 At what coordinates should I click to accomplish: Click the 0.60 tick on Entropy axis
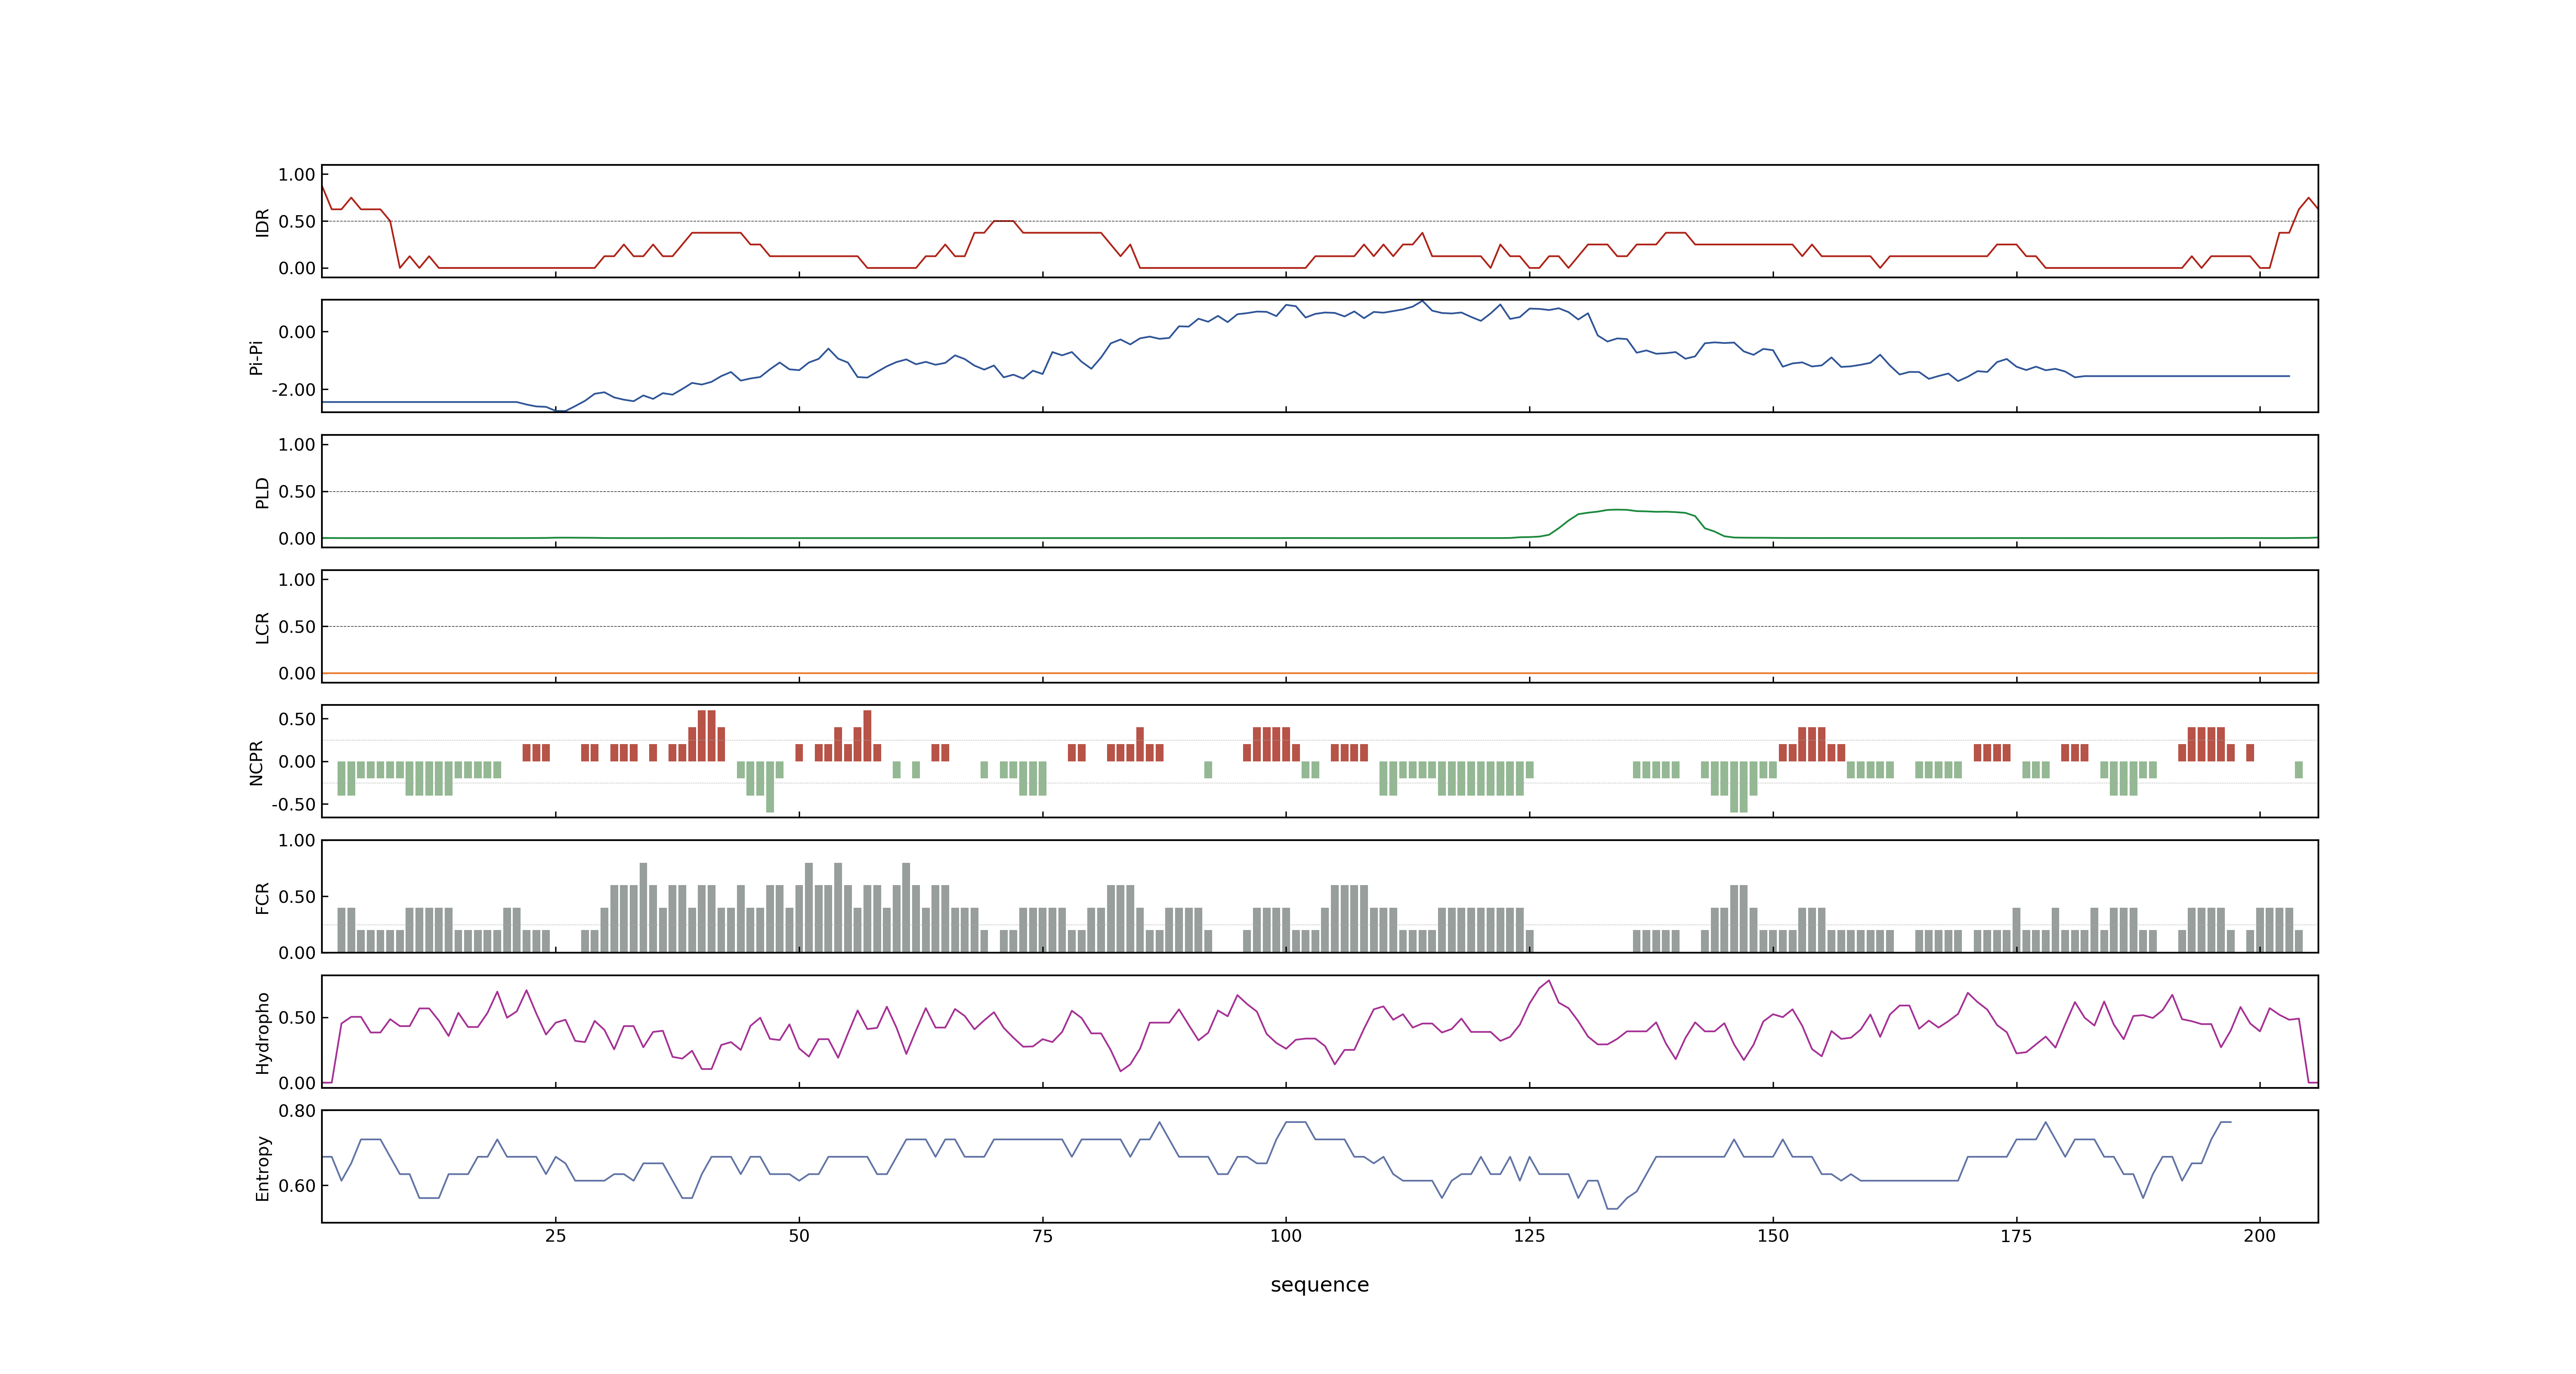pyautogui.click(x=297, y=1186)
